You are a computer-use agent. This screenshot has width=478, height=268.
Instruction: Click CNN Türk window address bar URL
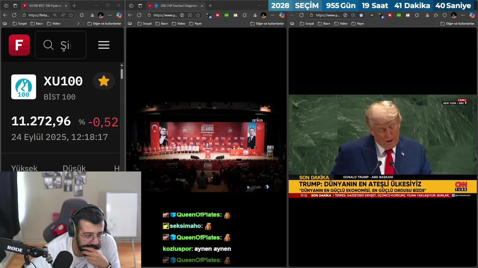coord(328,15)
